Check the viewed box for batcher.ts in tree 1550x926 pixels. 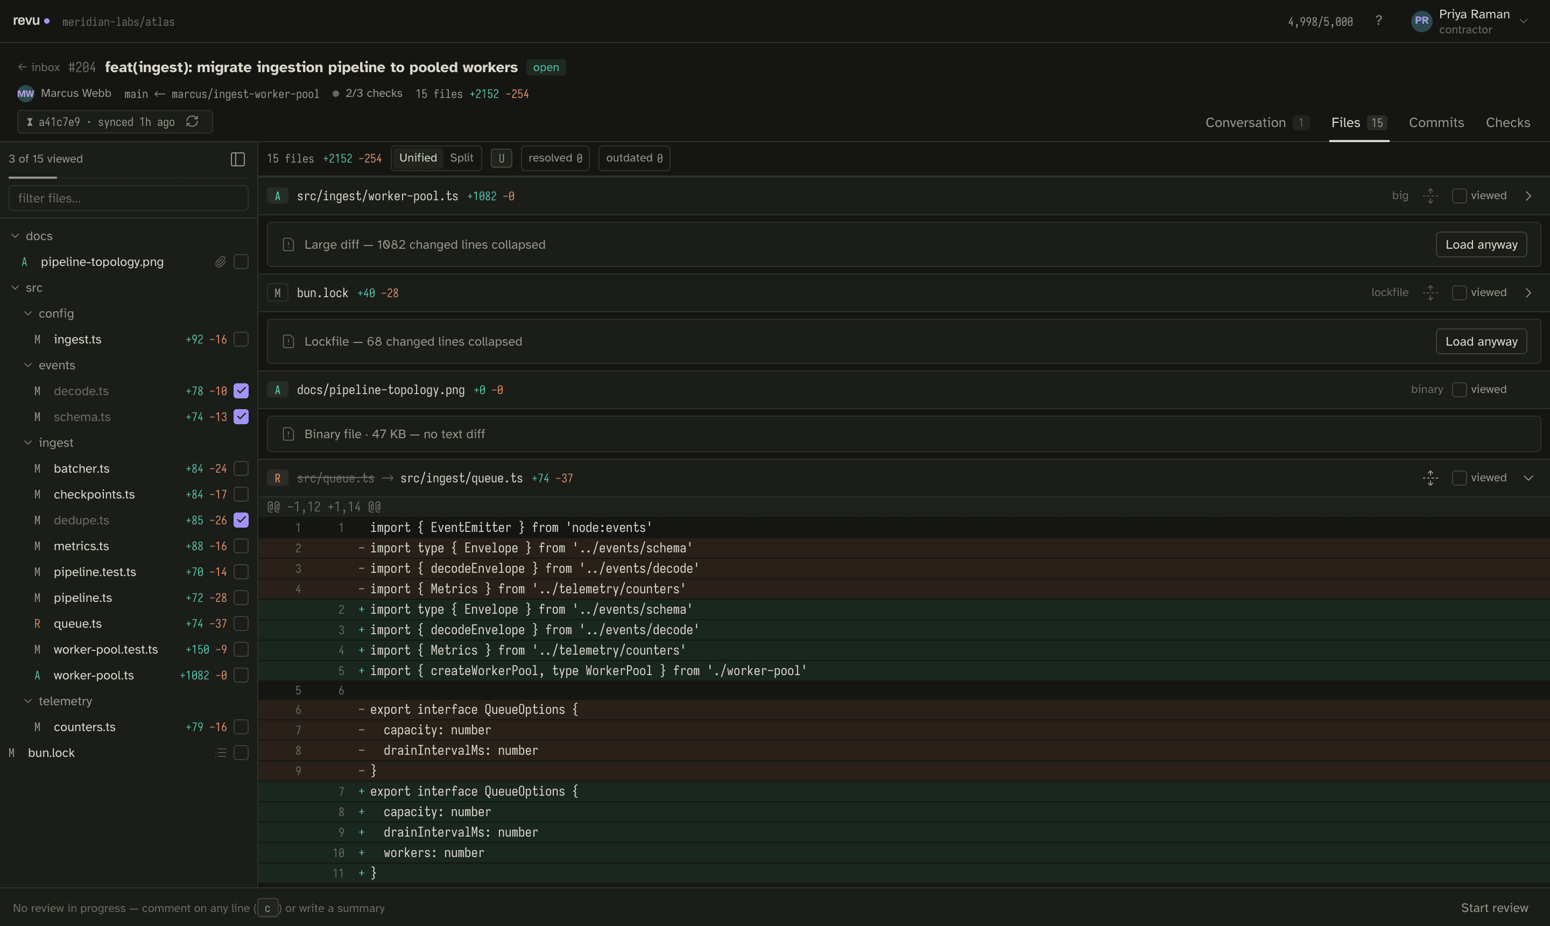(241, 468)
